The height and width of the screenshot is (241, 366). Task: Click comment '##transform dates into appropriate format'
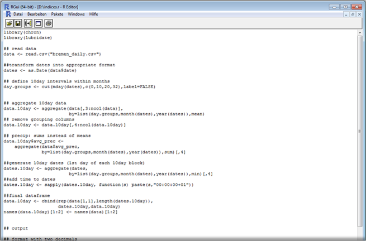pyautogui.click(x=59, y=65)
